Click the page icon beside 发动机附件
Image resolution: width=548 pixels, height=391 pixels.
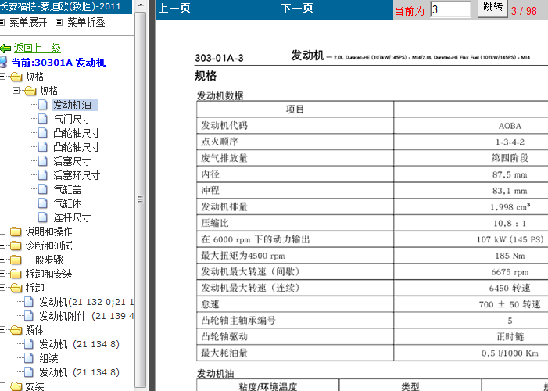(x=29, y=316)
